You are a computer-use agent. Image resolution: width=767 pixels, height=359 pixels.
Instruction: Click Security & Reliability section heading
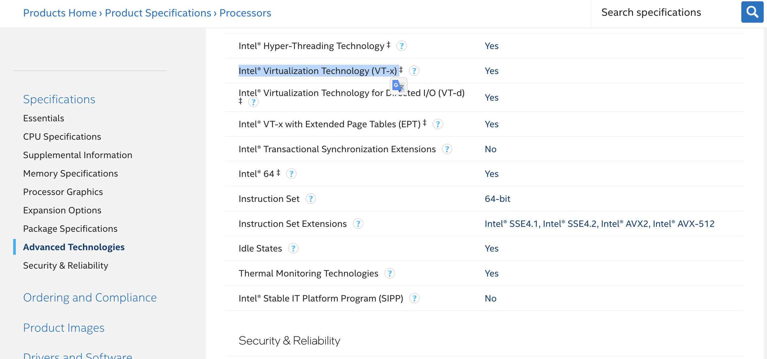coord(289,341)
